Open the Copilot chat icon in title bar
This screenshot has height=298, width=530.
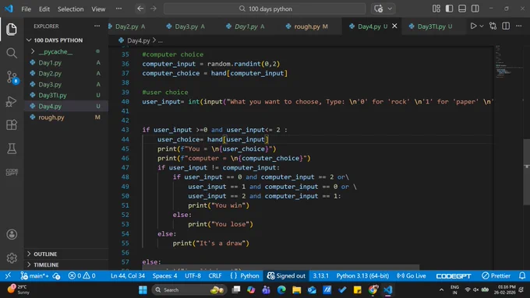click(379, 9)
